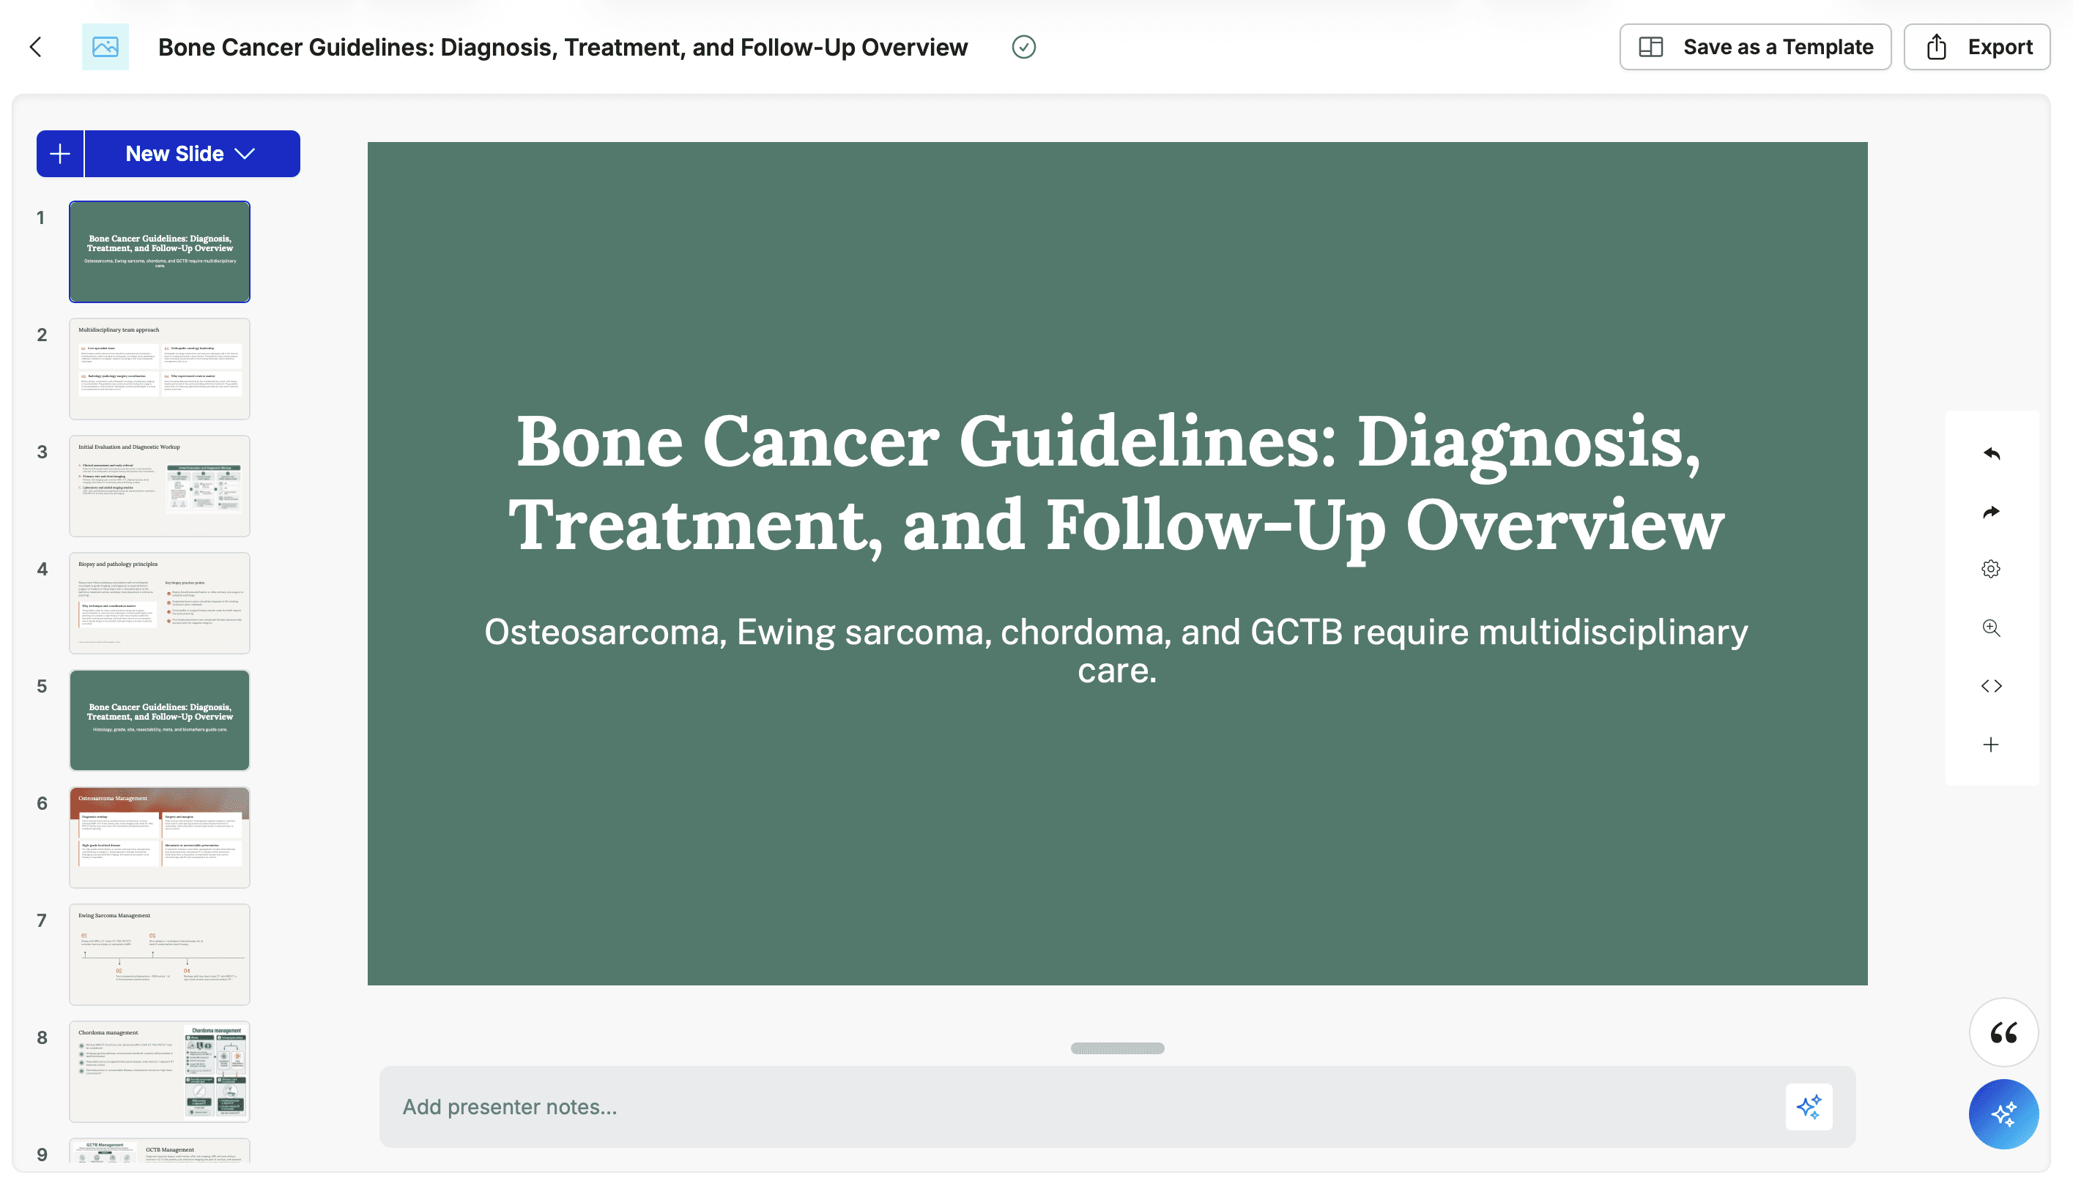
Task: Select slide 8 Chordoma management thumbnail
Action: (x=160, y=1072)
